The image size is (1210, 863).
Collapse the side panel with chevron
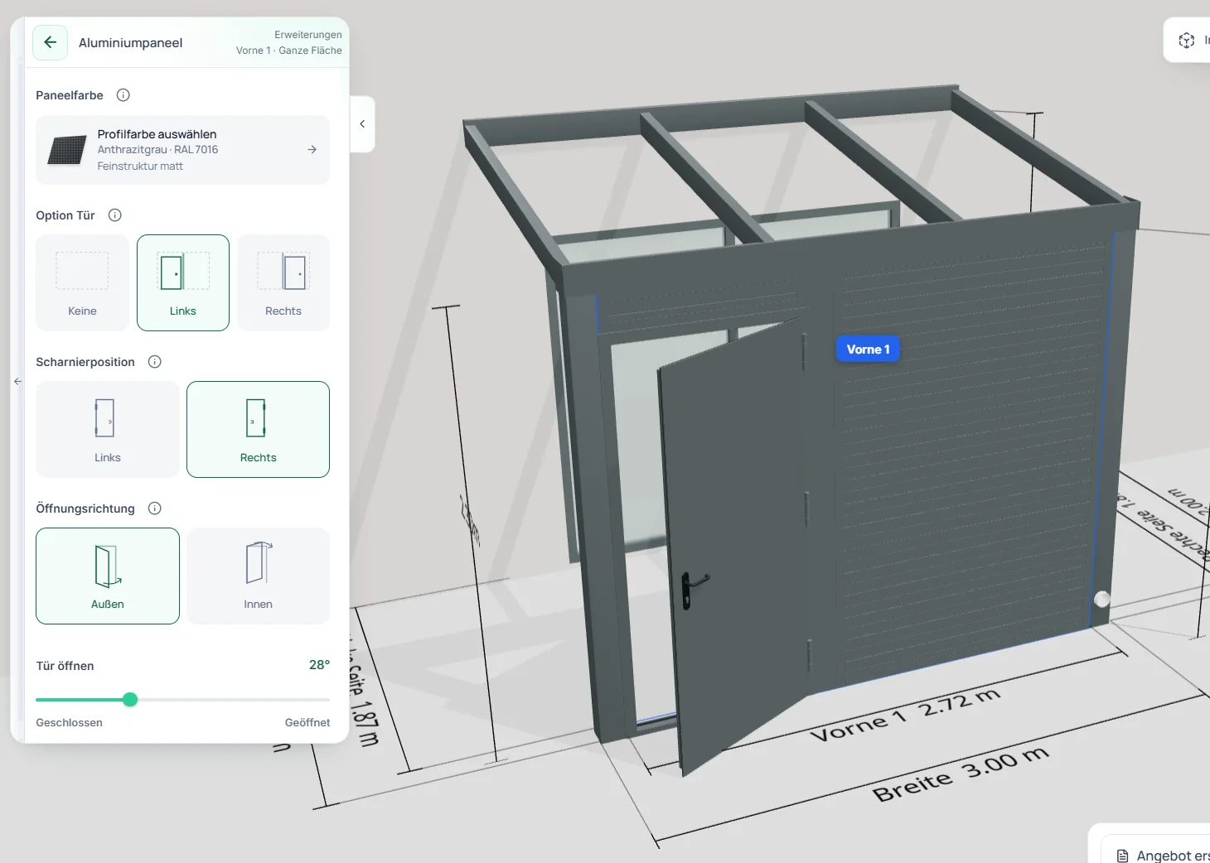click(x=362, y=124)
